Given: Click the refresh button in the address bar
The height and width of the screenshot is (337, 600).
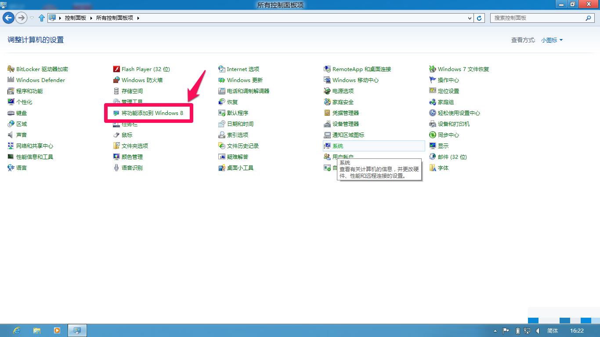Looking at the screenshot, I should pyautogui.click(x=479, y=18).
